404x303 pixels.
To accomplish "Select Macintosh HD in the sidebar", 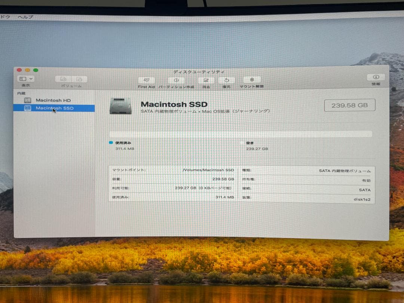I will pyautogui.click(x=53, y=100).
